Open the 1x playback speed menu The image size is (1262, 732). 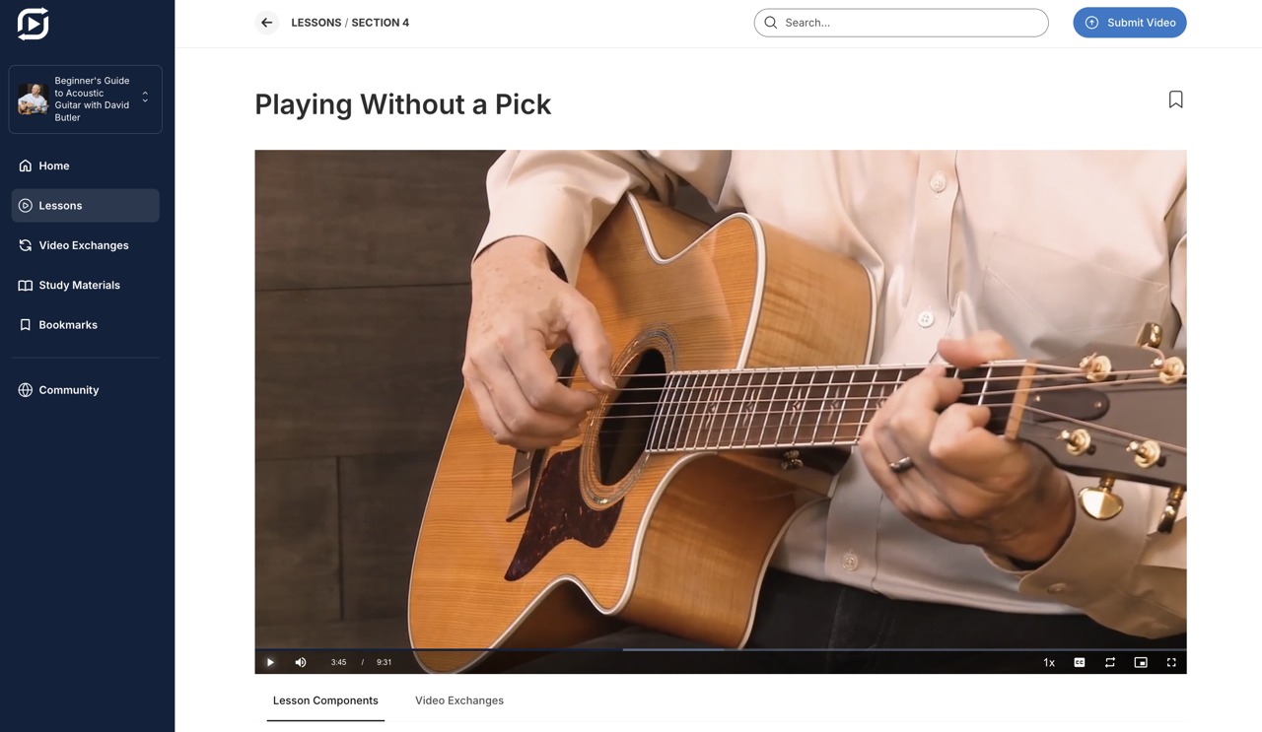[1049, 662]
